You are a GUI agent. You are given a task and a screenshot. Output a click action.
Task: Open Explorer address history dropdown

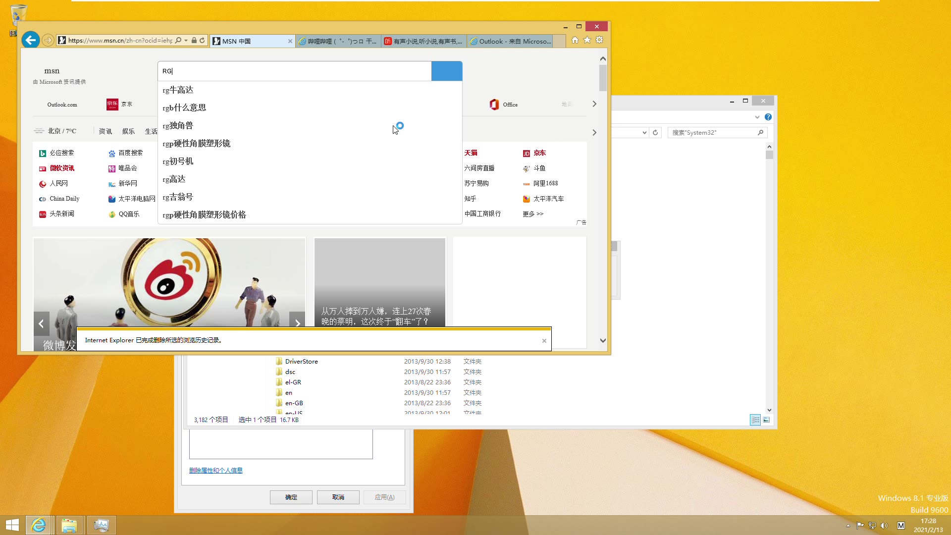click(x=644, y=132)
